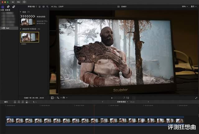Click the 未命名项目 timeline title
Image resolution: width=199 pixels, height=134 pixels.
click(122, 102)
